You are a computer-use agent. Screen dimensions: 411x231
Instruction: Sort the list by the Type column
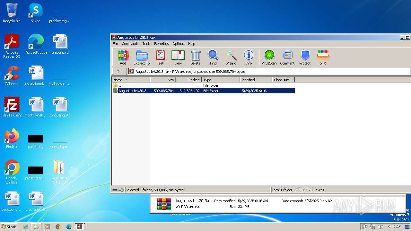[221, 80]
